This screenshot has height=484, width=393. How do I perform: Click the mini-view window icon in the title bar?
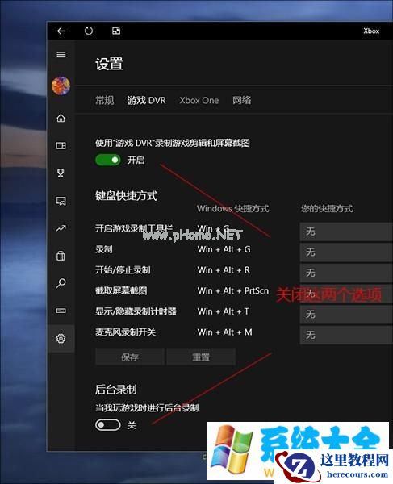click(x=116, y=31)
